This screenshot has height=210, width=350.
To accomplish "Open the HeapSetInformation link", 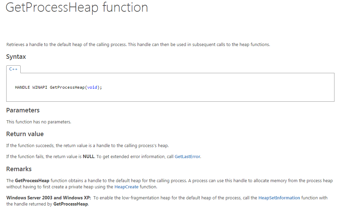I will point(279,198).
